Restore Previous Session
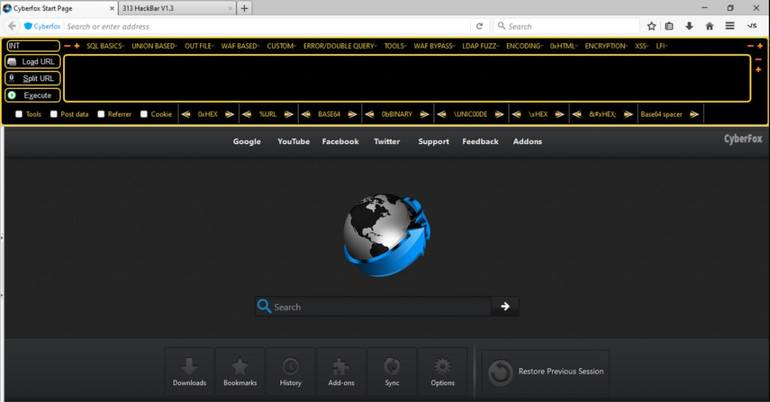Image resolution: width=770 pixels, height=402 pixels. coord(545,372)
